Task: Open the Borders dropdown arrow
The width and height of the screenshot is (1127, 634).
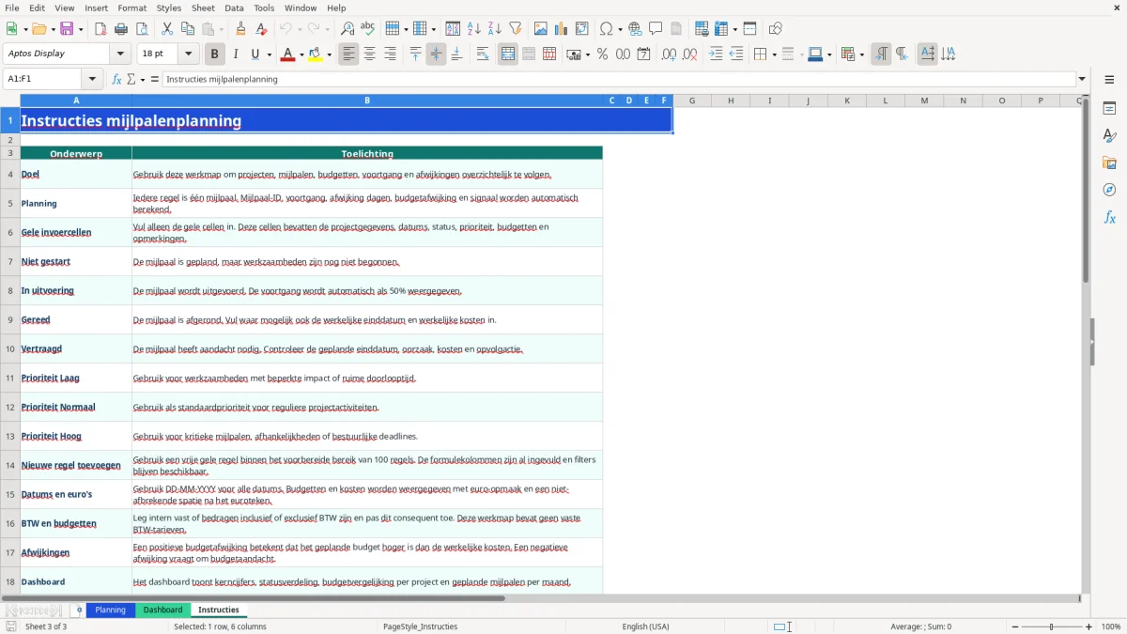Action: (x=773, y=54)
